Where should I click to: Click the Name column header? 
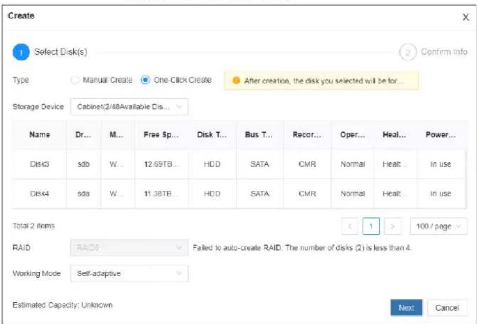click(x=40, y=135)
